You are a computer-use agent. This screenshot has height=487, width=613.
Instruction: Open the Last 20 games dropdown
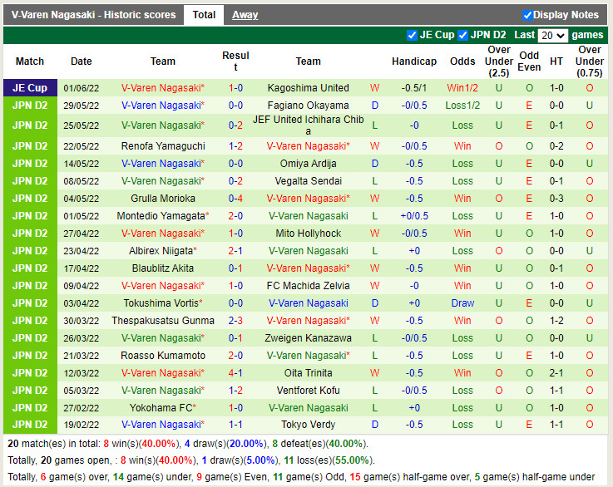[x=553, y=36]
